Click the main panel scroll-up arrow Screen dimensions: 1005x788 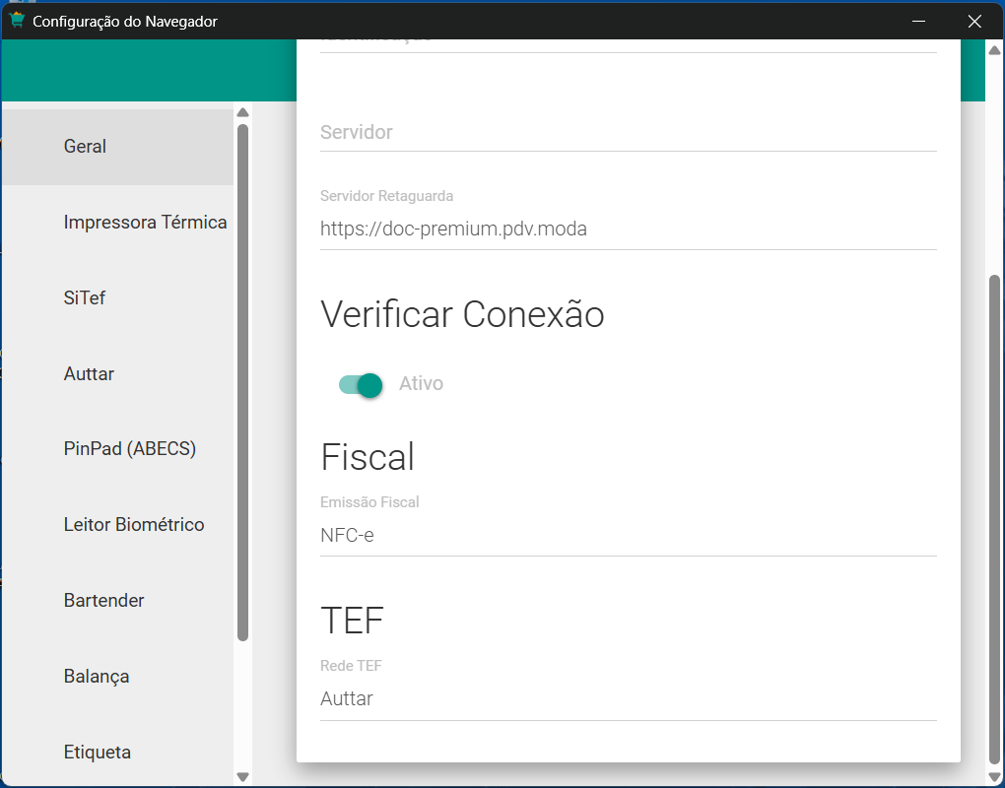(994, 50)
